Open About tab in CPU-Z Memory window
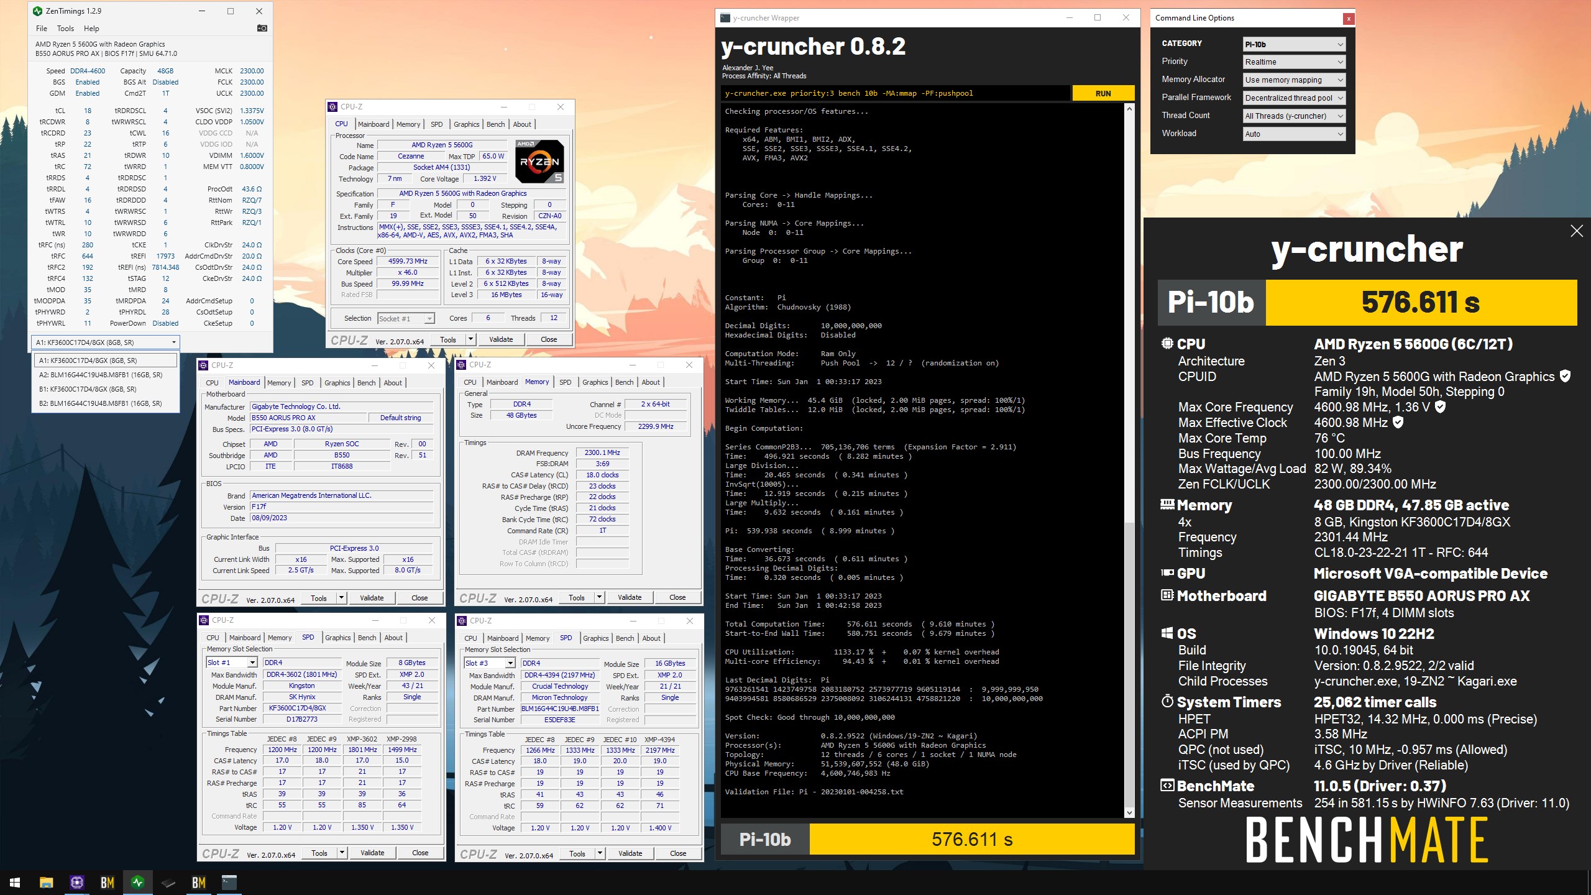Screen dimensions: 1591x895 (651, 382)
